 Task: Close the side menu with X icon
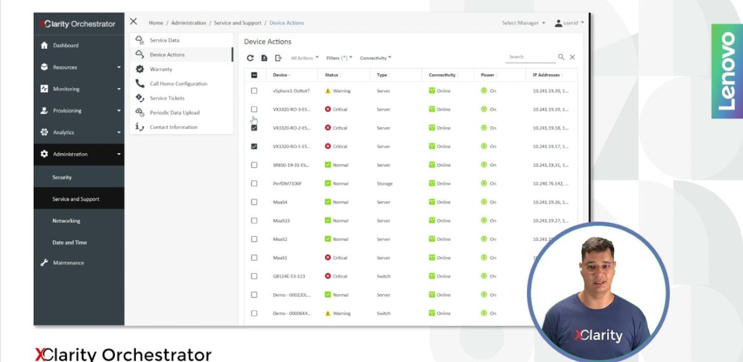coord(133,22)
